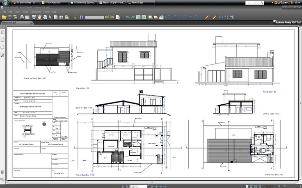Click the paperclip Attachments panel icon
The image size is (302, 188).
(x=2, y=172)
